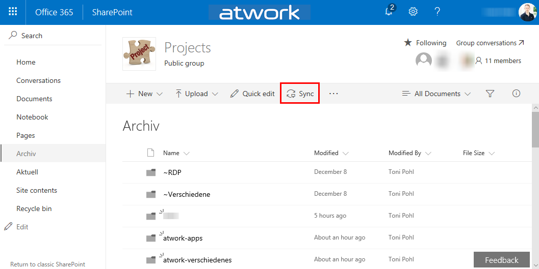539x269 pixels.
Task: Click the Archiv library heading
Action: tap(141, 126)
